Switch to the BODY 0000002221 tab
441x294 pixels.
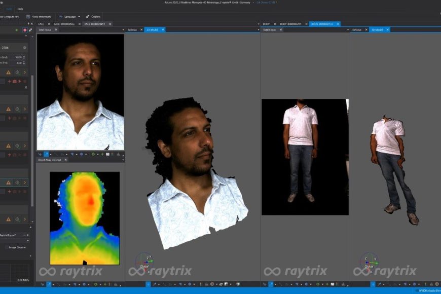click(x=290, y=24)
